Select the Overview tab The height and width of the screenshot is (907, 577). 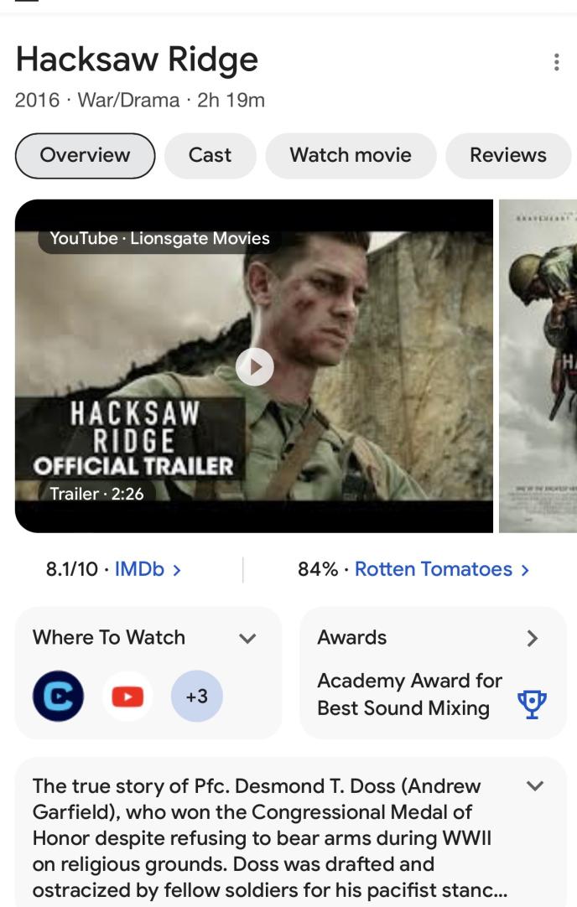point(85,156)
